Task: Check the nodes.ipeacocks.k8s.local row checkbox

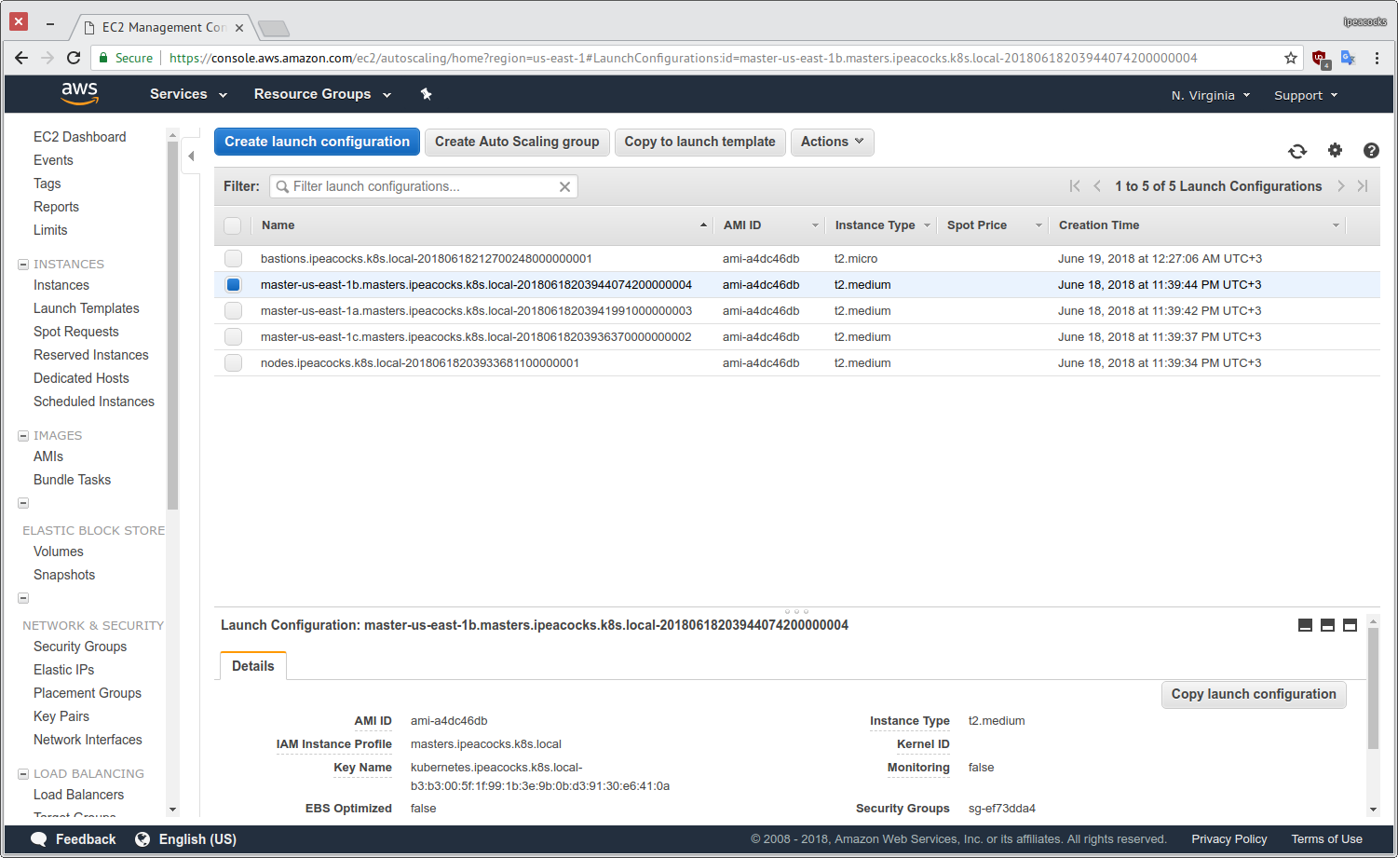Action: point(233,363)
